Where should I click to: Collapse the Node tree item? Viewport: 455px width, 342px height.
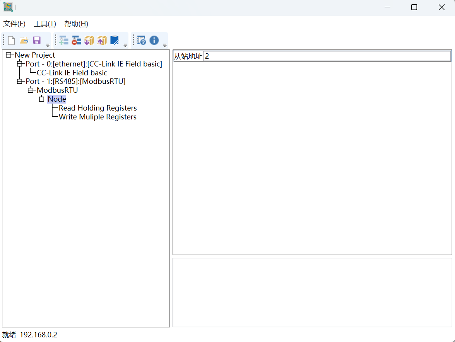pyautogui.click(x=41, y=99)
